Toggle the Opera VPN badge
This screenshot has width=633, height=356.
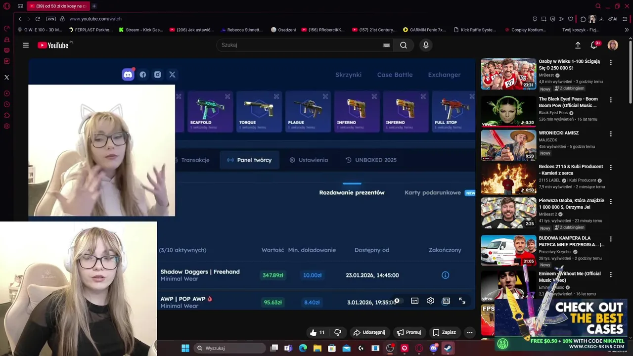(51, 19)
